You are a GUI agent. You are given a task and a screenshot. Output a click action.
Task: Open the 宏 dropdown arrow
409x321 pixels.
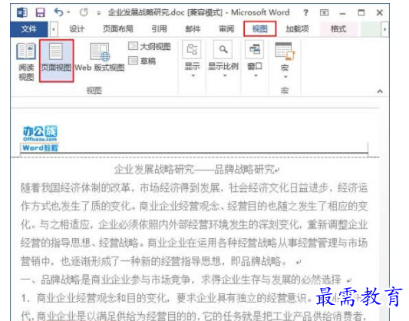[285, 77]
